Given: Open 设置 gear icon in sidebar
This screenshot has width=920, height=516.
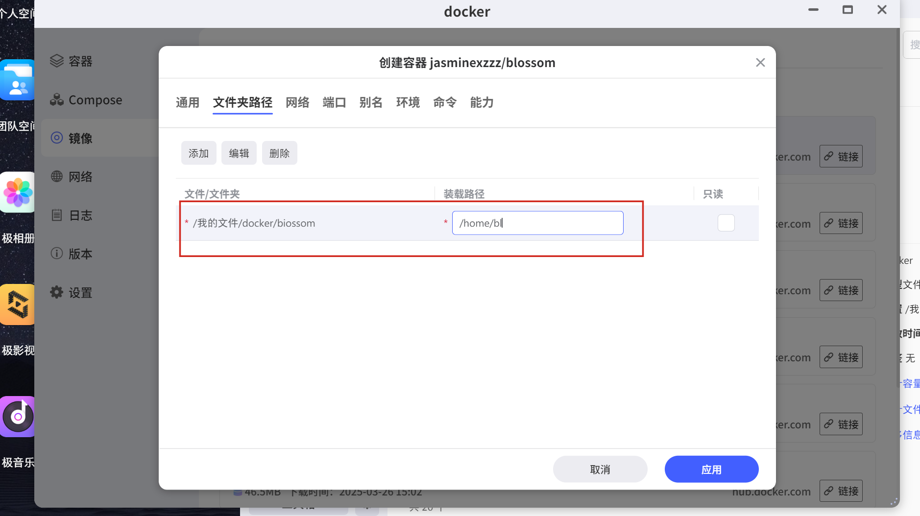Looking at the screenshot, I should (x=57, y=292).
